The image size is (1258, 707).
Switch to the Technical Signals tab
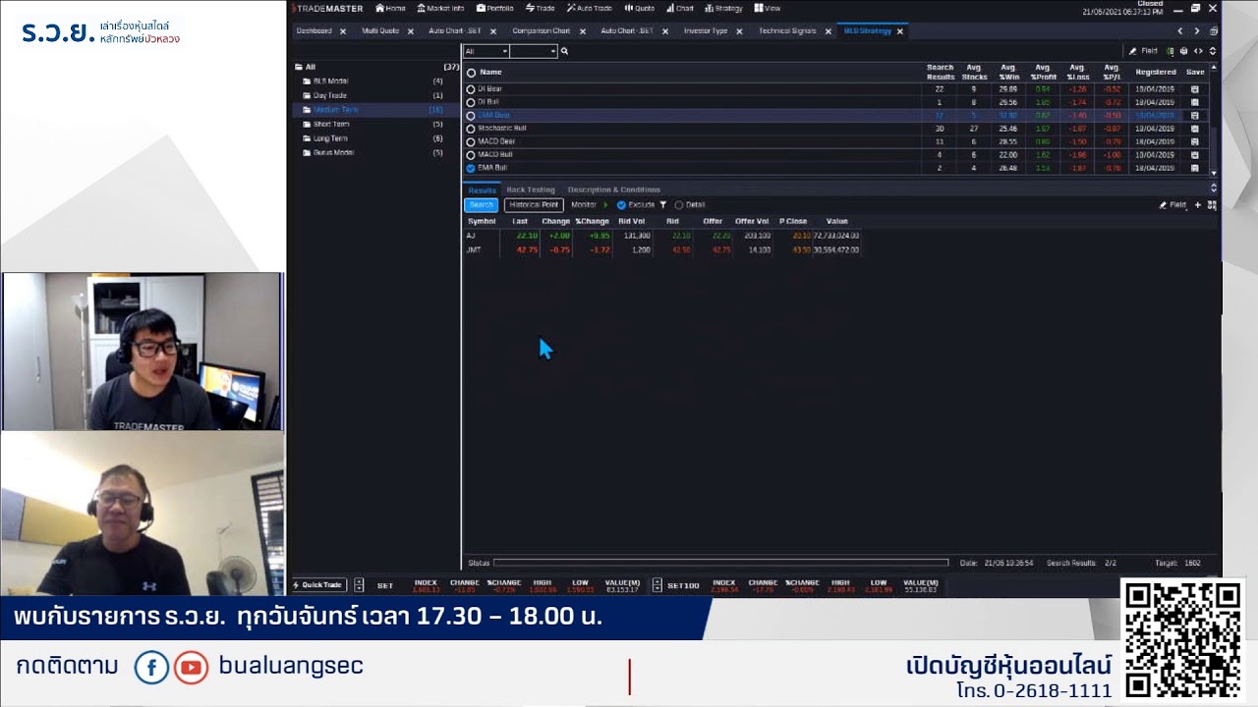787,31
